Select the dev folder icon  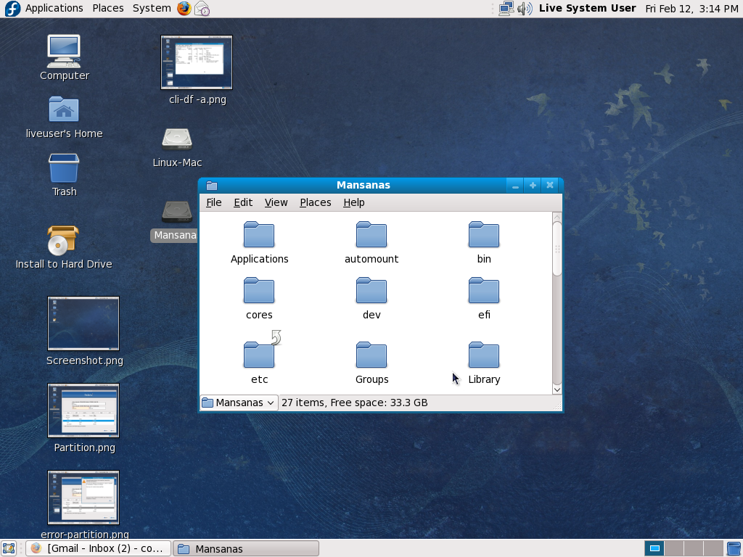[371, 290]
